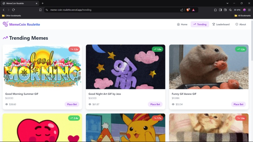Toggle the browser sidebar panel icon
The width and height of the screenshot is (253, 142).
(220, 10)
